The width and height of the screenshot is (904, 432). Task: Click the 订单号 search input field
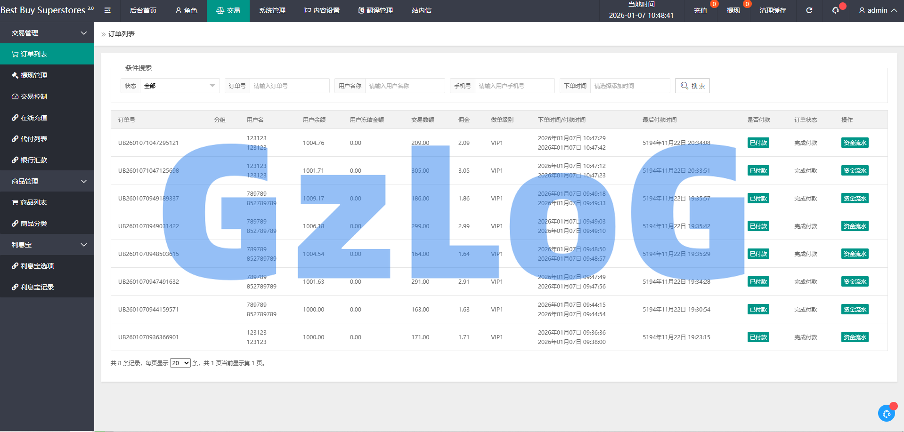289,86
